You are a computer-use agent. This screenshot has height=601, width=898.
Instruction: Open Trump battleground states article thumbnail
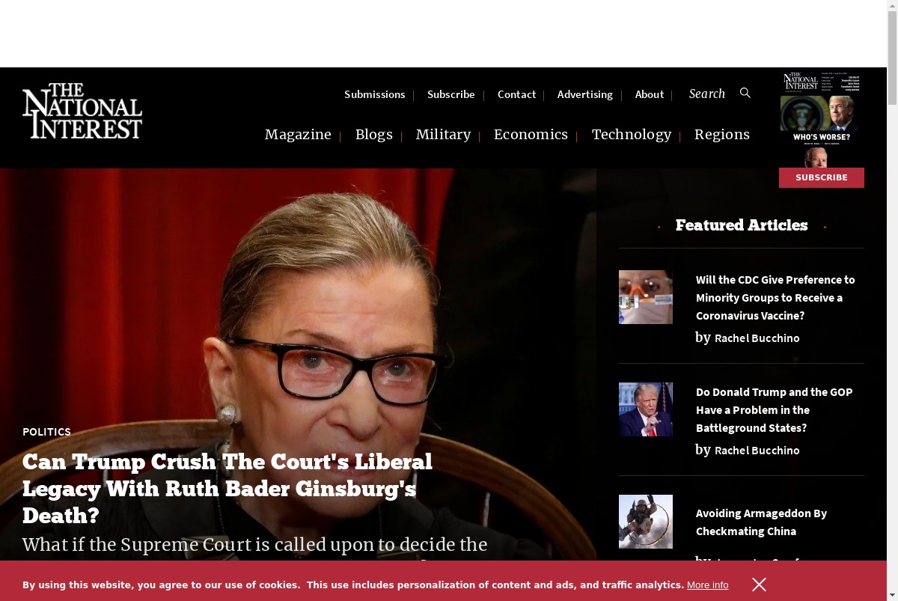click(646, 409)
